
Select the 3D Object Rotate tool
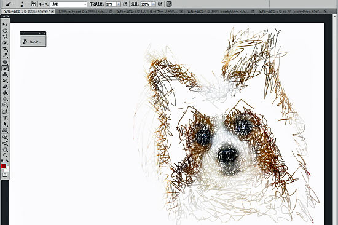(x=5, y=137)
